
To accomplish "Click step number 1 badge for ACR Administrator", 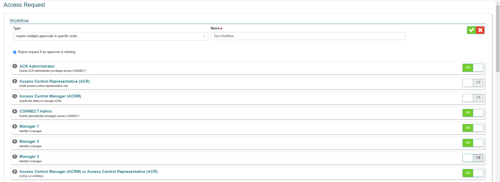I will pos(15,66).
